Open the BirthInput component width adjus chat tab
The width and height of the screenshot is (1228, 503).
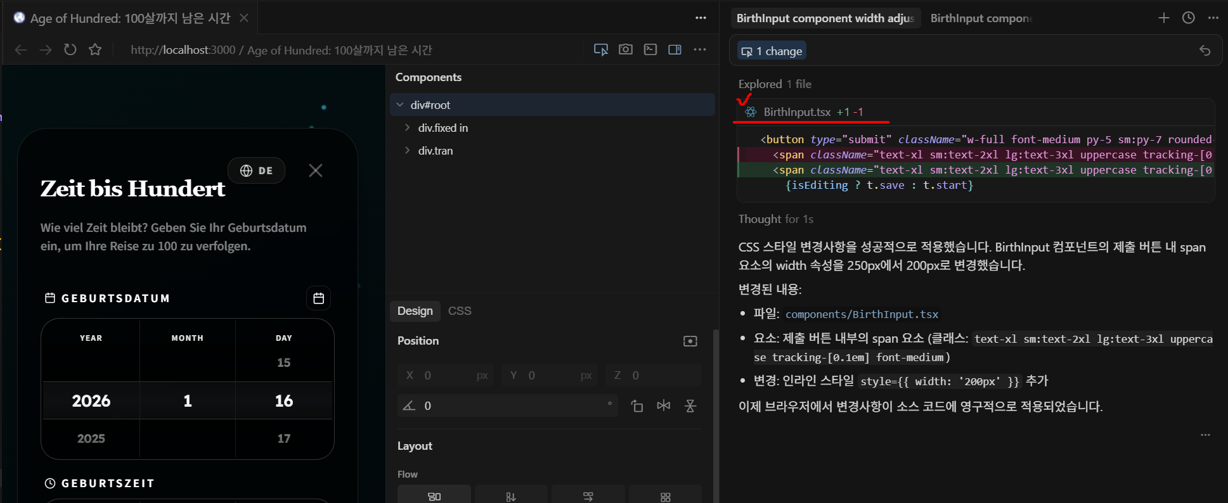[825, 18]
